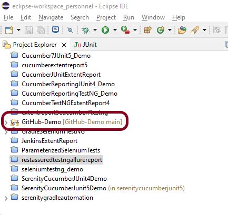Select the CucumberTestNGExtentReport4 project
Image resolution: width=228 pixels, height=215 pixels.
65,103
